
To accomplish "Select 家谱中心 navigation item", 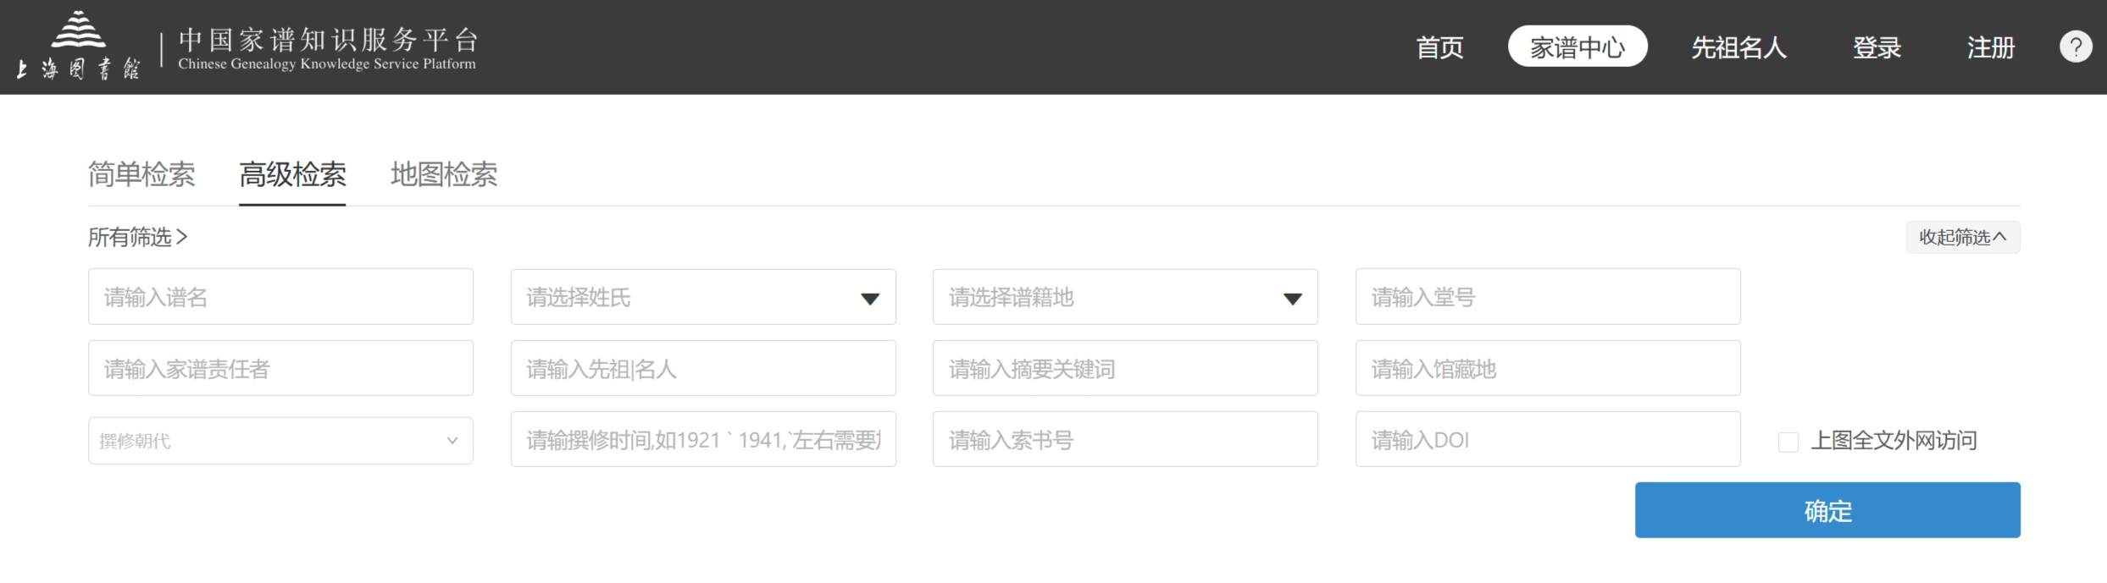I will click(1577, 47).
